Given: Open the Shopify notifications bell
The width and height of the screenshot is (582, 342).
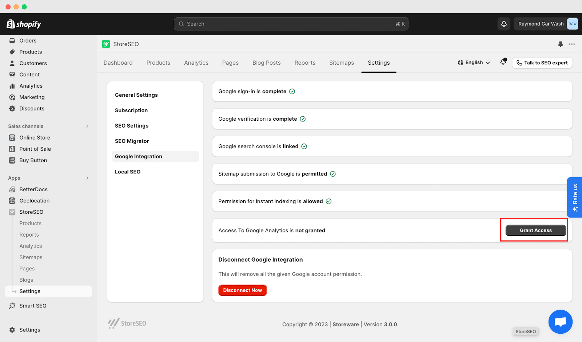Looking at the screenshot, I should click(x=504, y=24).
